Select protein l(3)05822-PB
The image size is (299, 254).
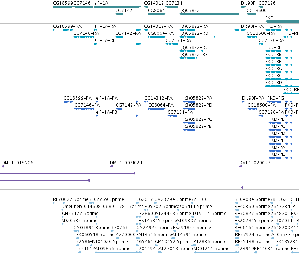pos(197,126)
